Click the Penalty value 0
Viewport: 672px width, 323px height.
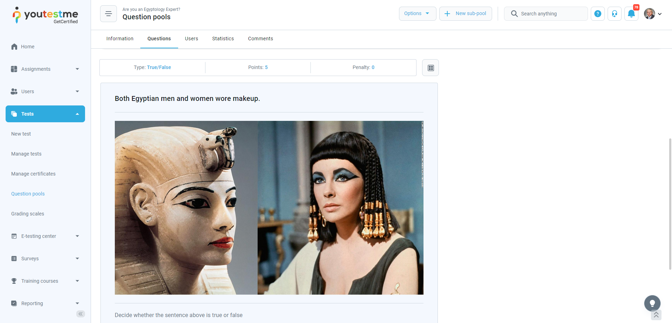click(373, 67)
